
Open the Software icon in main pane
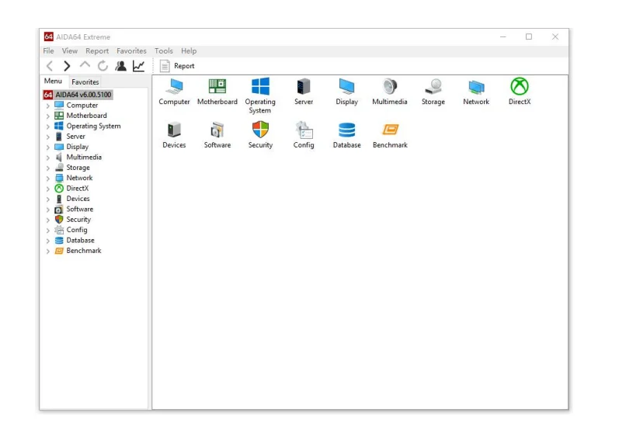(217, 130)
